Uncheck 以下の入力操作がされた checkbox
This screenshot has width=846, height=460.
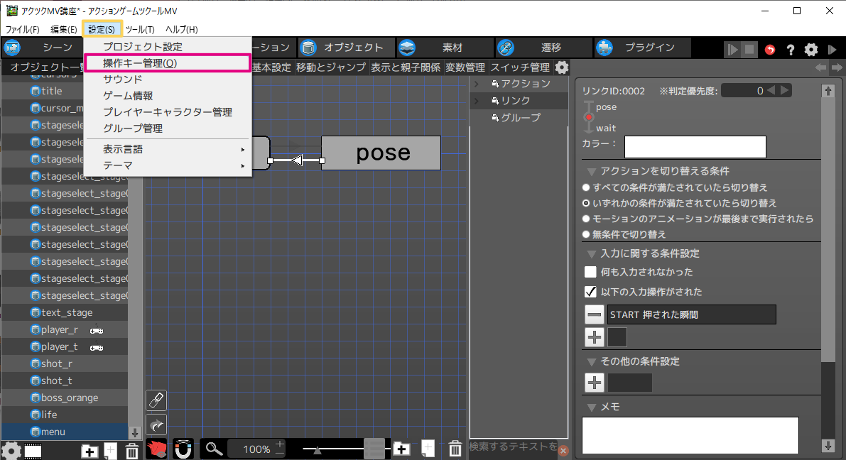(590, 292)
